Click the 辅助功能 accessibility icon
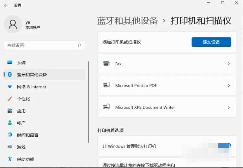The width and height of the screenshot is (243, 168). [x=10, y=159]
